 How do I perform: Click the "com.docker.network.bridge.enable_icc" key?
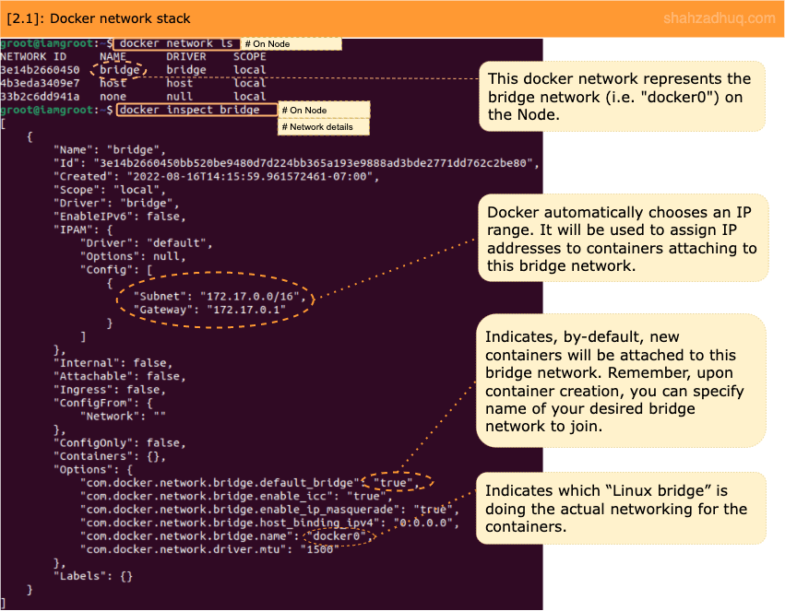(207, 496)
